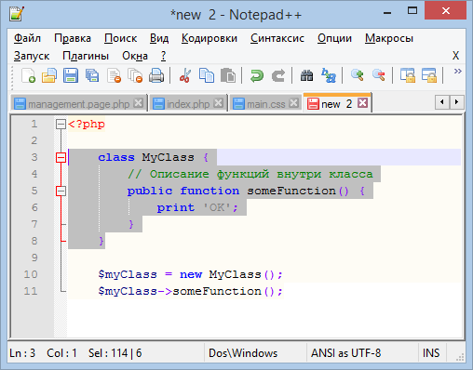
Task: Click the Close document toolbar icon
Action: [x=114, y=75]
